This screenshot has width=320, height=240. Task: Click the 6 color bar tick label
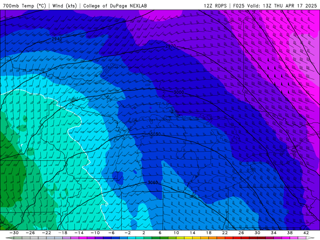pyautogui.click(x=160, y=233)
